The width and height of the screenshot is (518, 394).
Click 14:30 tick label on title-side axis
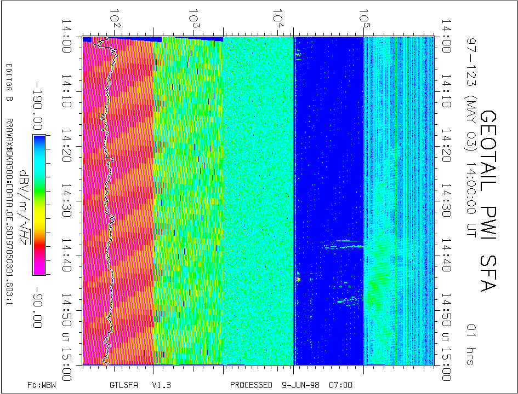[x=446, y=201]
